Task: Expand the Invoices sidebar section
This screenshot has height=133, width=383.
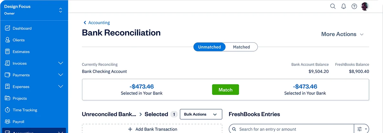Action: coord(61,63)
